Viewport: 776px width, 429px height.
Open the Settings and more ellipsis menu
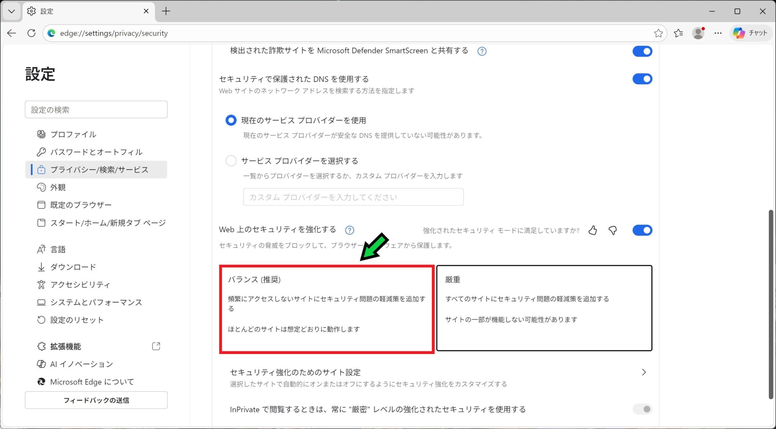(x=718, y=33)
